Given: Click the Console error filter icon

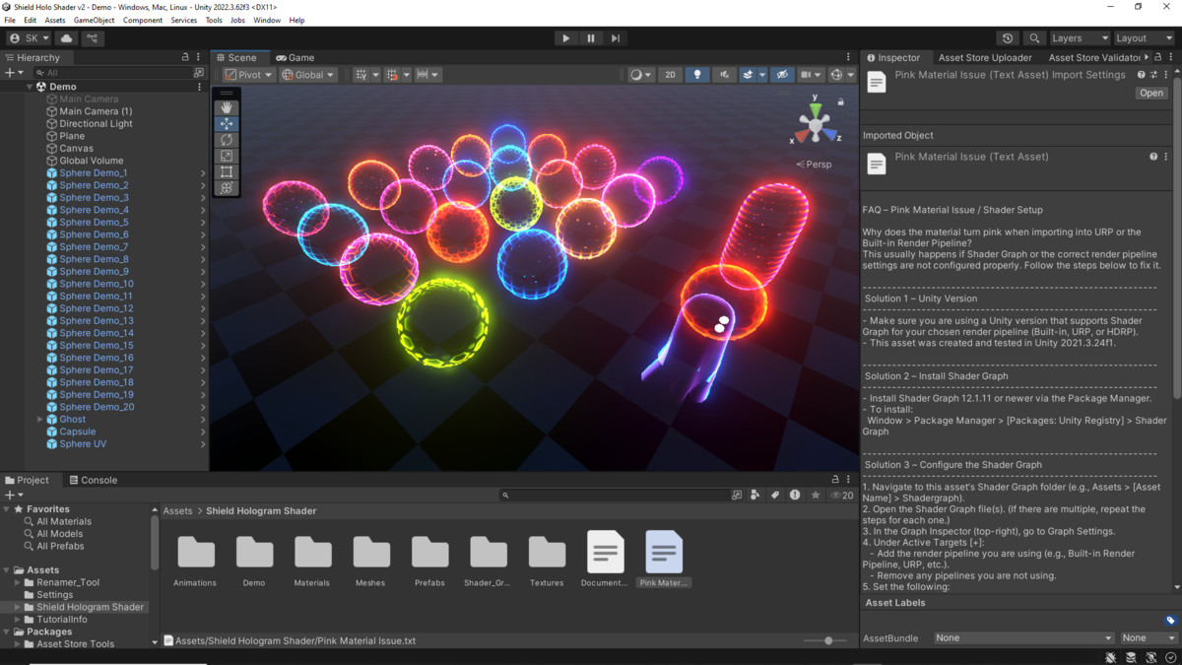Looking at the screenshot, I should pyautogui.click(x=795, y=495).
